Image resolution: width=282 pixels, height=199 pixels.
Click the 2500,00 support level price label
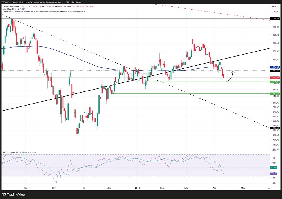point(275,128)
